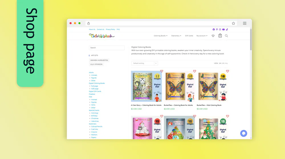Click the sidebar Search field

107,48
